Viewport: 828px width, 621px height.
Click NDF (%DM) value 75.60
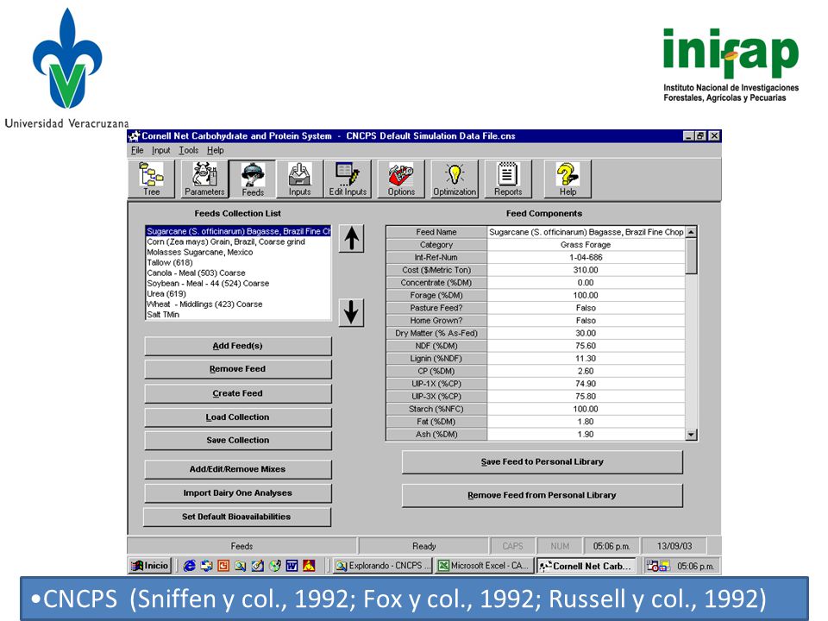pos(586,346)
